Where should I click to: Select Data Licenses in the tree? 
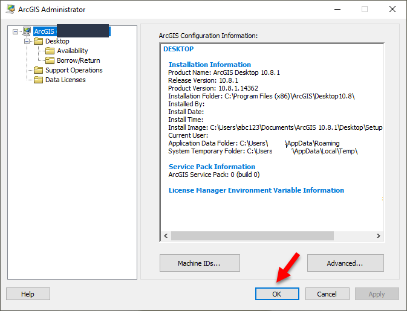(x=65, y=80)
